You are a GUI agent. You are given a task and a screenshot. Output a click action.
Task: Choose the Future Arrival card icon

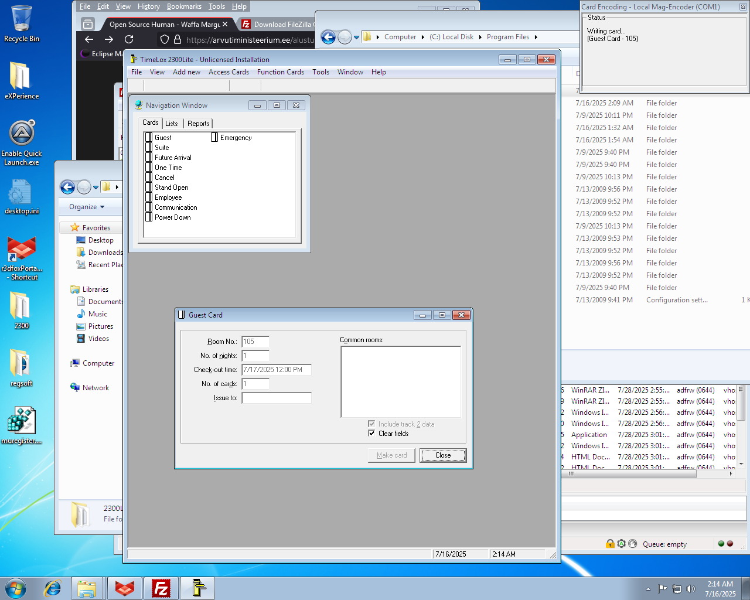(x=149, y=158)
